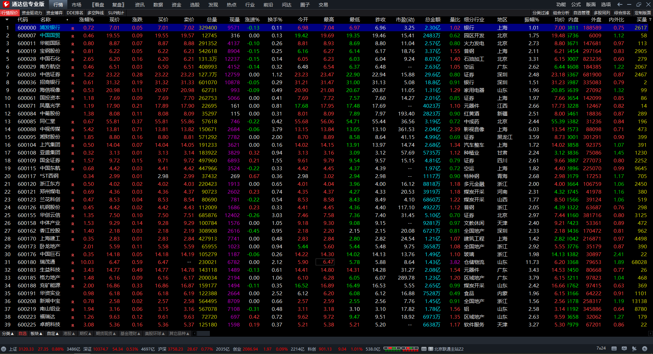Switch to the 资金博弈 tab
The height and width of the screenshot is (354, 653).
click(x=54, y=13)
